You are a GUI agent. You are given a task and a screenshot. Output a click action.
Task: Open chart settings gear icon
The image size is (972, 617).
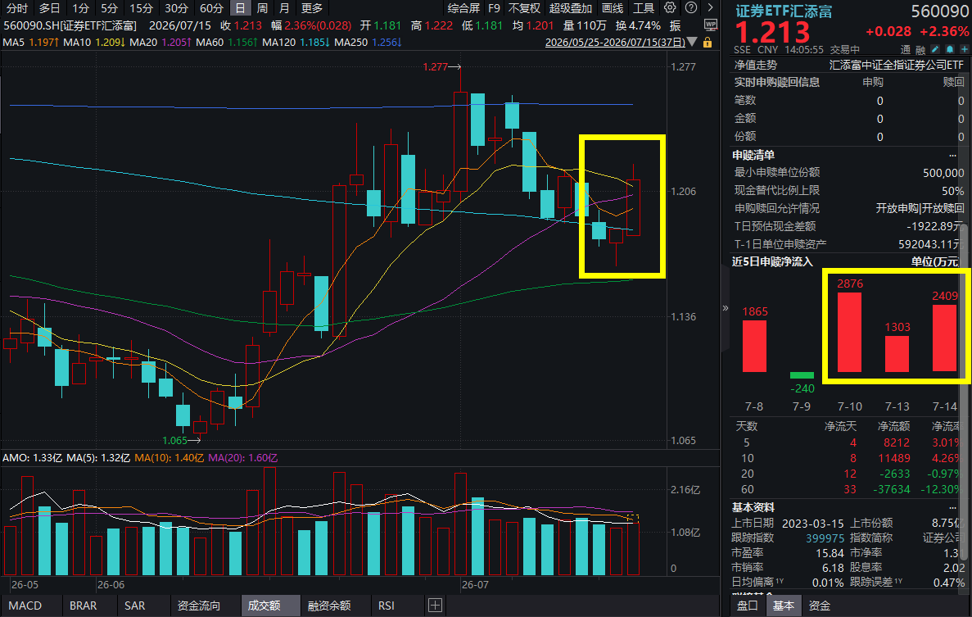(x=670, y=8)
